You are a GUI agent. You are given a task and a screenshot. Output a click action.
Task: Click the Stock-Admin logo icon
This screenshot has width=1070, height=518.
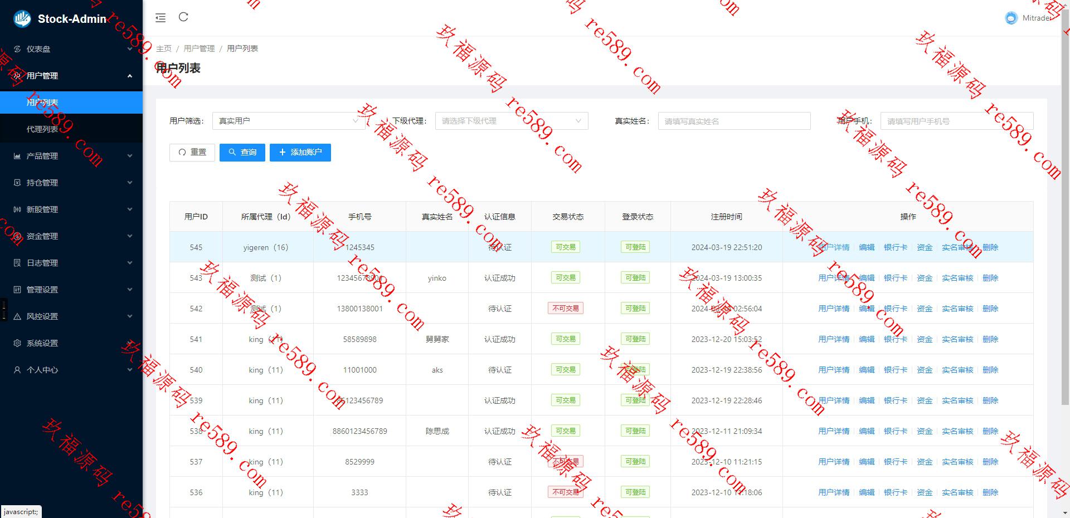point(22,18)
